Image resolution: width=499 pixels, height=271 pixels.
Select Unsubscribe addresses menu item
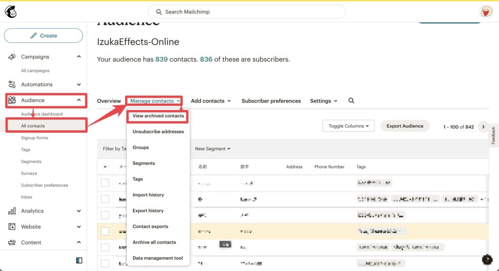(x=158, y=131)
